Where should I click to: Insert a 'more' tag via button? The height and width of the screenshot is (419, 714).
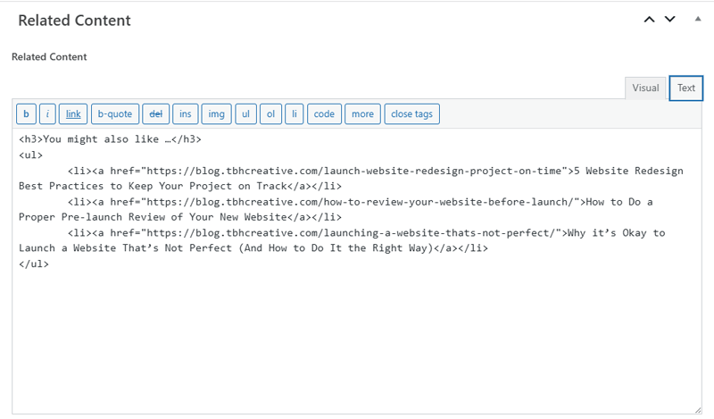coord(362,114)
